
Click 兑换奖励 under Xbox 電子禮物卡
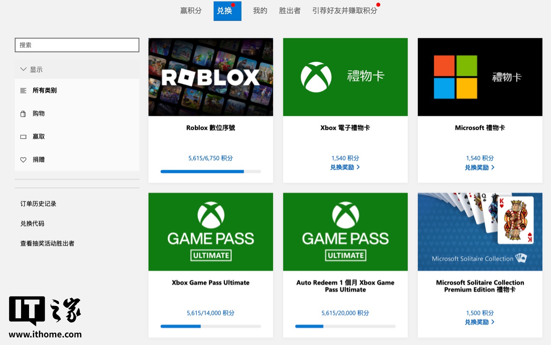tap(345, 167)
